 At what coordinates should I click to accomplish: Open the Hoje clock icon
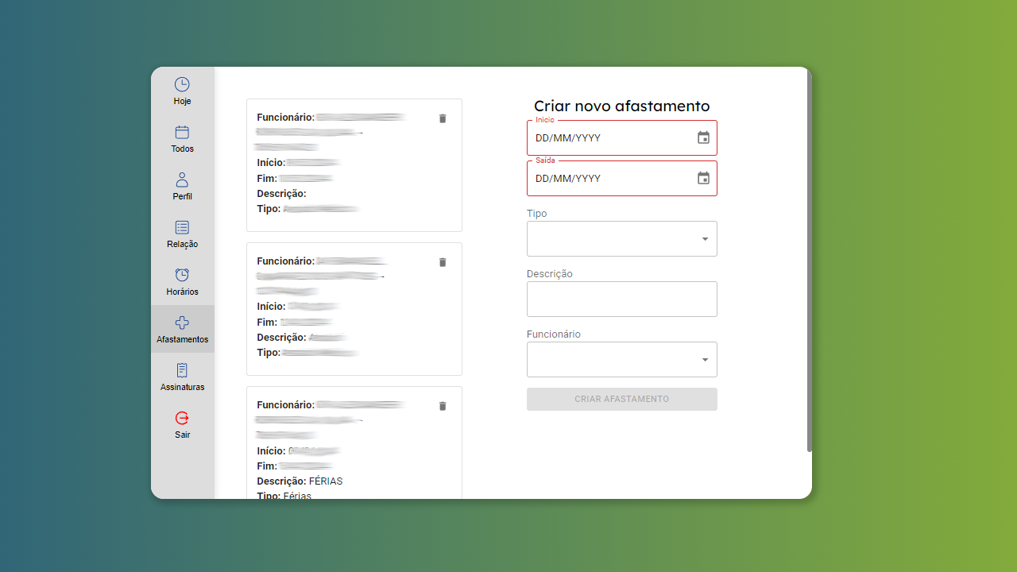pyautogui.click(x=182, y=85)
